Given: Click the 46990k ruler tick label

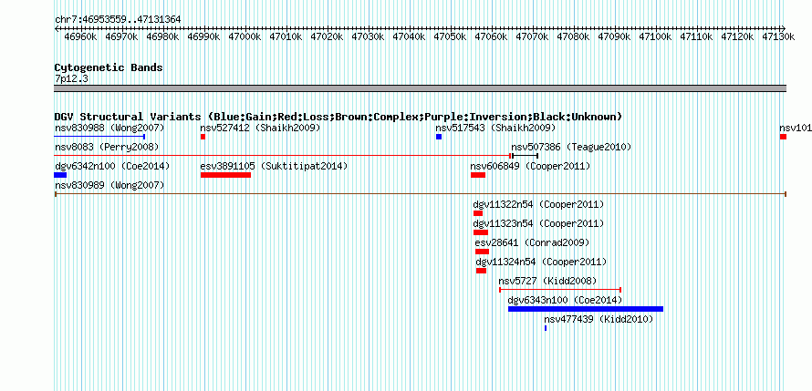Looking at the screenshot, I should [203, 36].
